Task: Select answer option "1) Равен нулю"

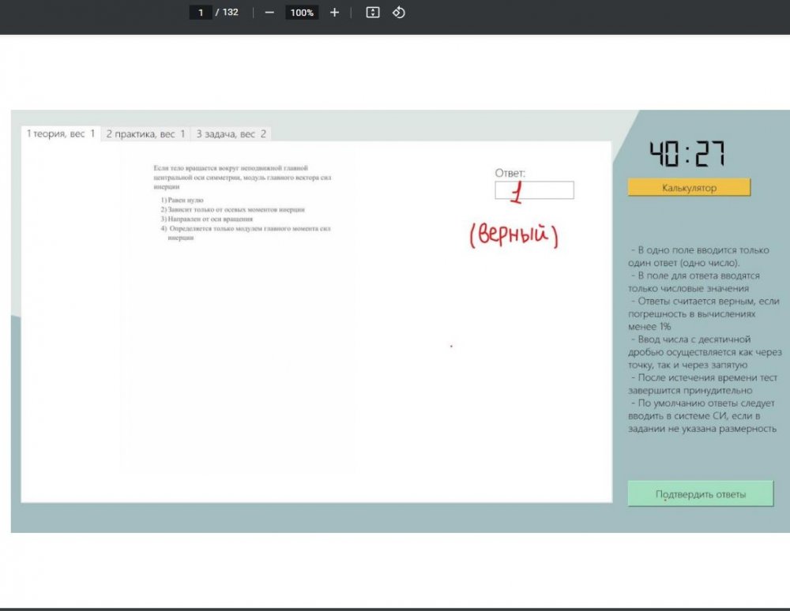Action: [182, 201]
